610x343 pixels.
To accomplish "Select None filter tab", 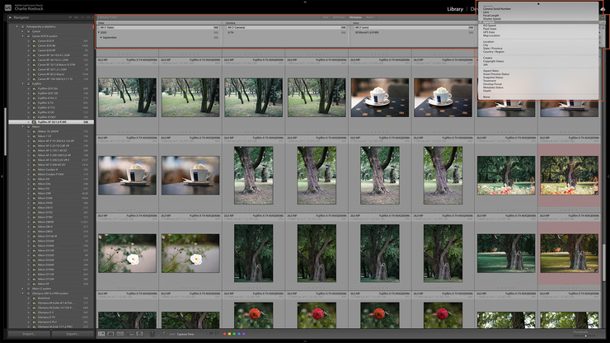I will (369, 17).
